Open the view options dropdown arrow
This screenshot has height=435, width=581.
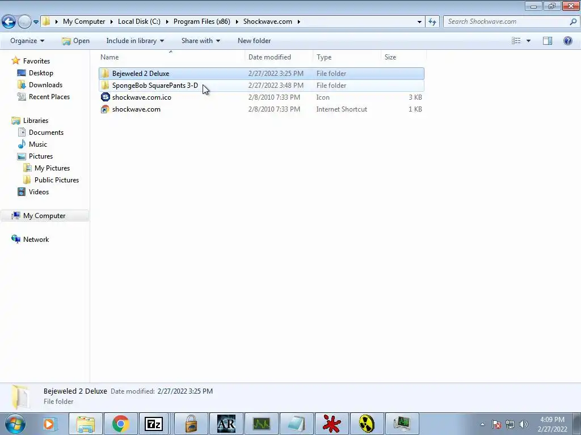tap(528, 41)
